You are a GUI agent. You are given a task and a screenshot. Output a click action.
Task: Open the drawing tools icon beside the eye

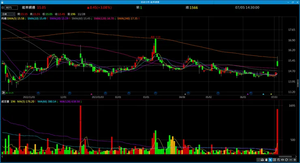[x=279, y=160]
